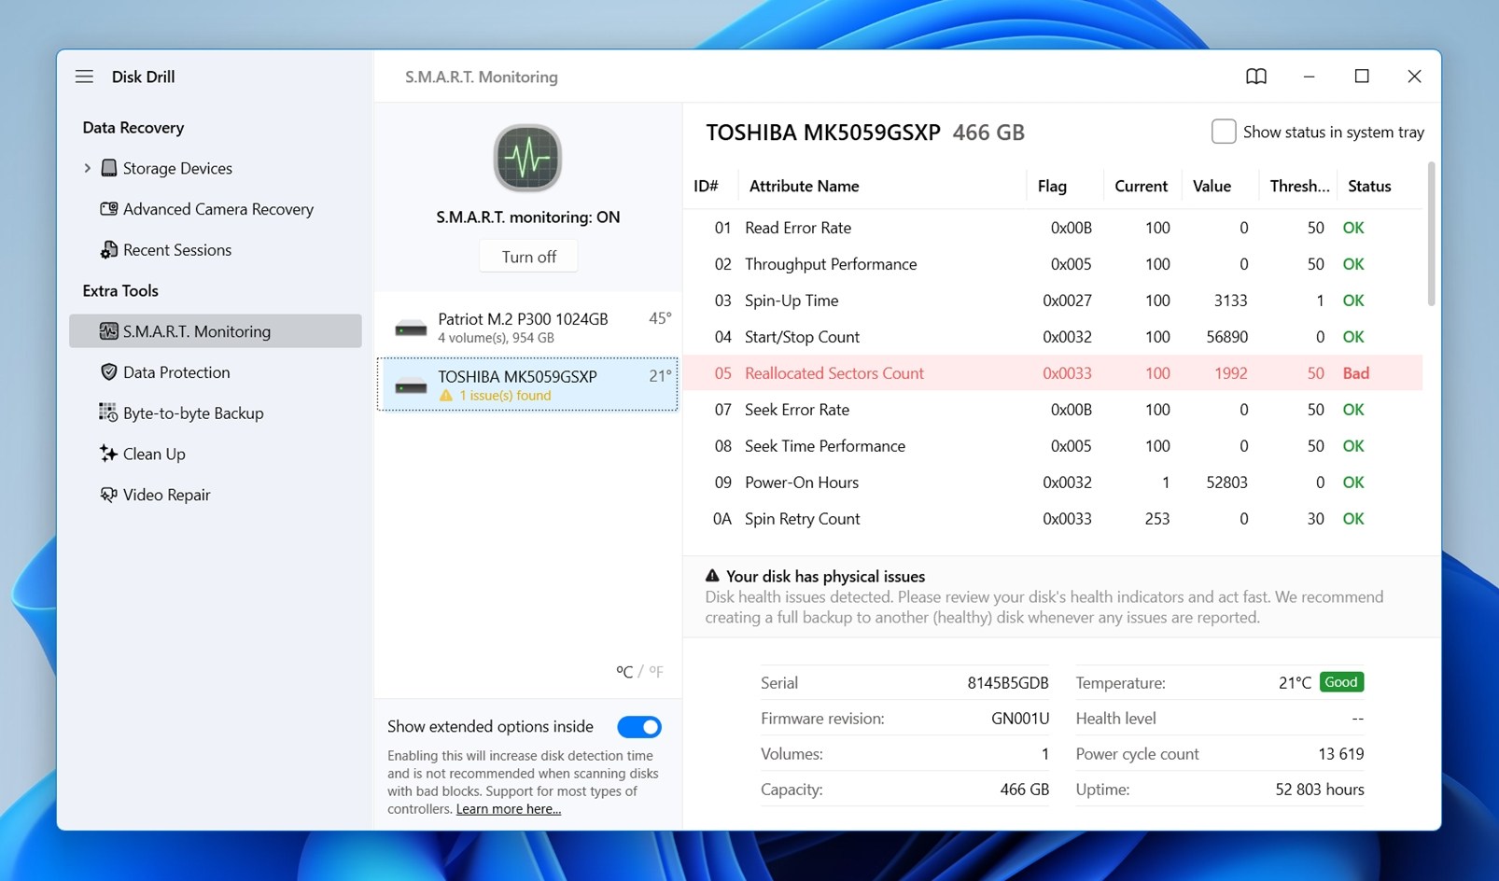Open Recent Sessions from its sidebar icon
The width and height of the screenshot is (1499, 881).
pyautogui.click(x=109, y=250)
